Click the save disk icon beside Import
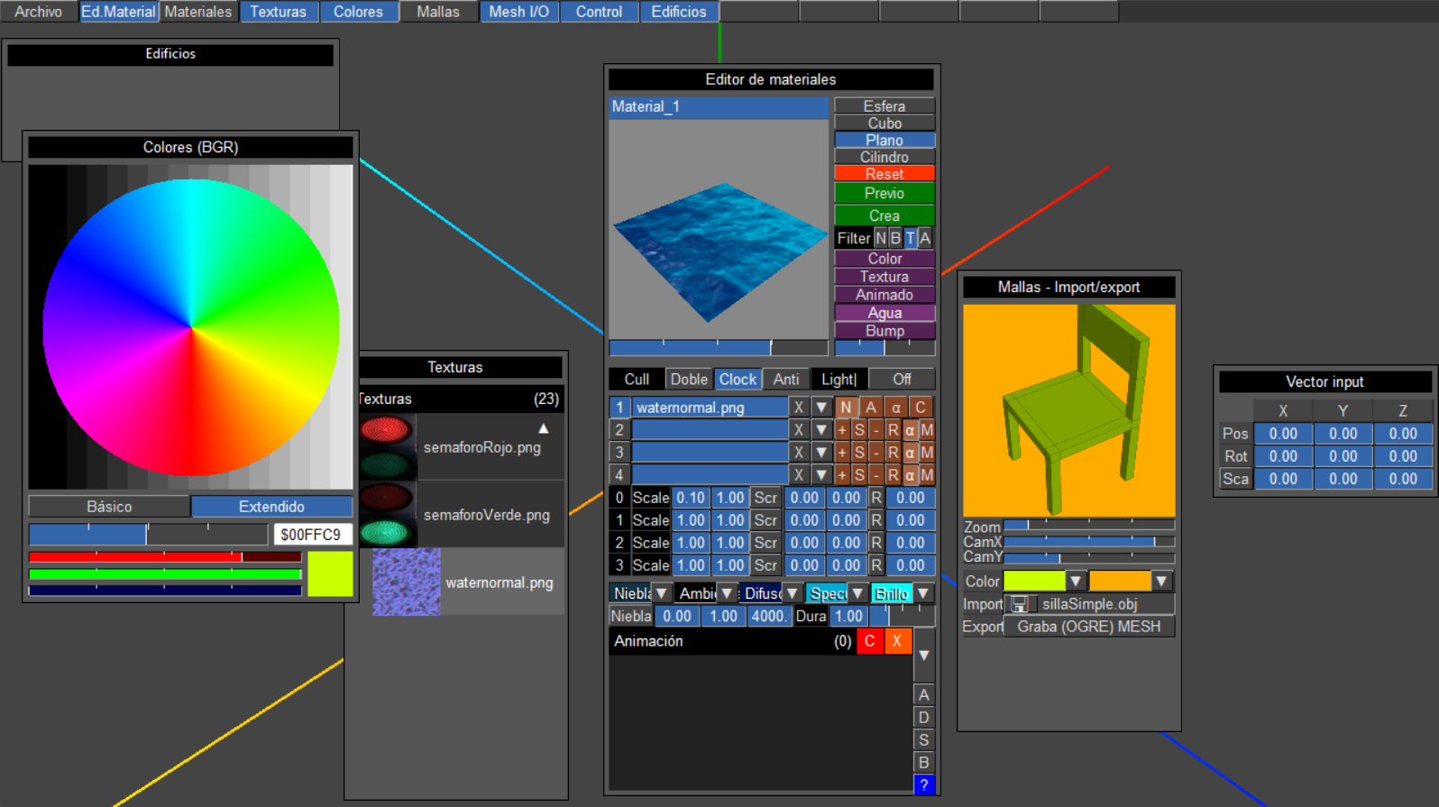1439x807 pixels. coord(1019,604)
